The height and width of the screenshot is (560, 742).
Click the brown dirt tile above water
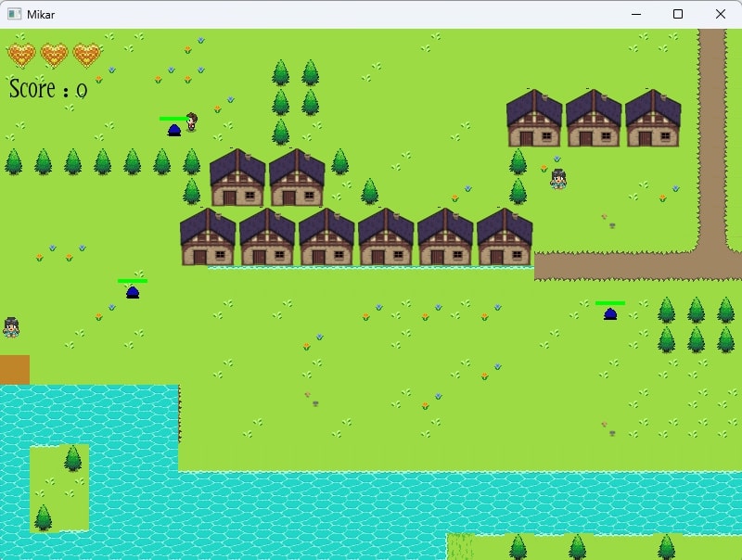click(x=15, y=370)
